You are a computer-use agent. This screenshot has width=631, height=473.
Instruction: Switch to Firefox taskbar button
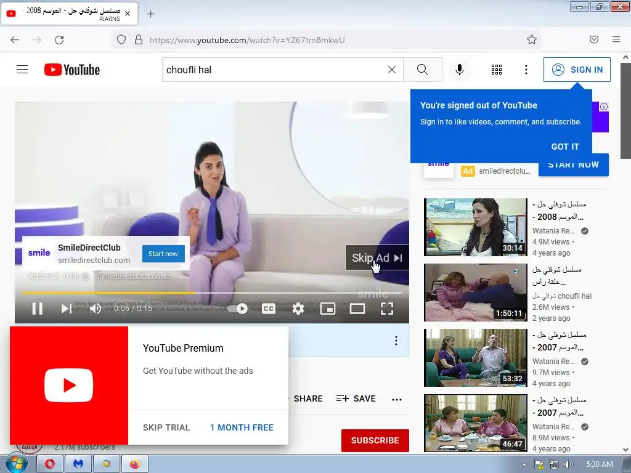[x=135, y=464]
